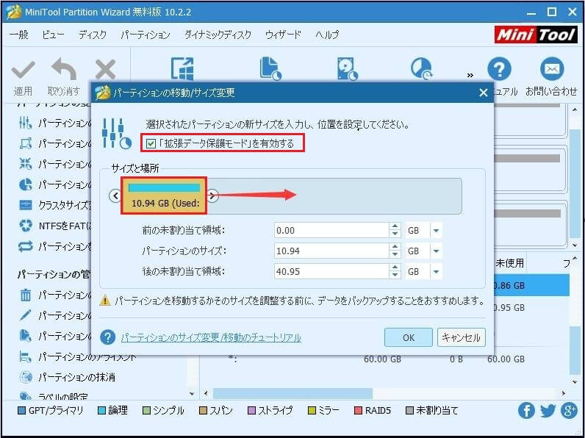Image resolution: width=585 pixels, height=438 pixels.
Task: Click the RAID5 legend swatch
Action: (358, 411)
